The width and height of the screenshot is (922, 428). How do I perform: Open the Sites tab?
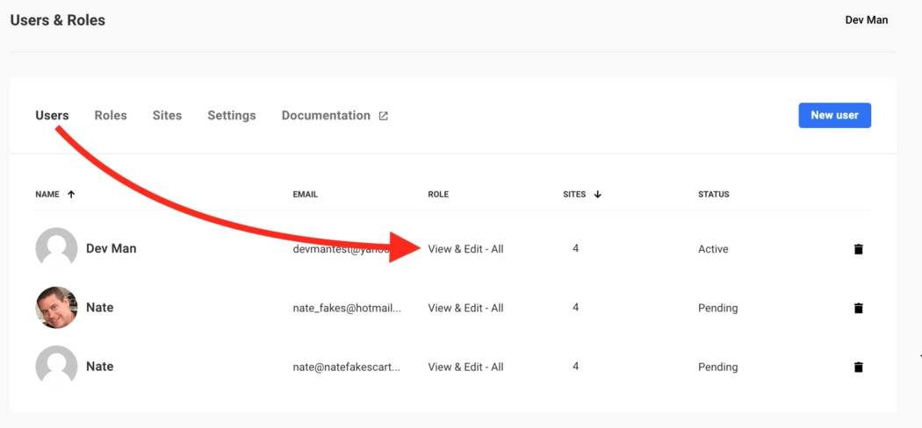[167, 115]
